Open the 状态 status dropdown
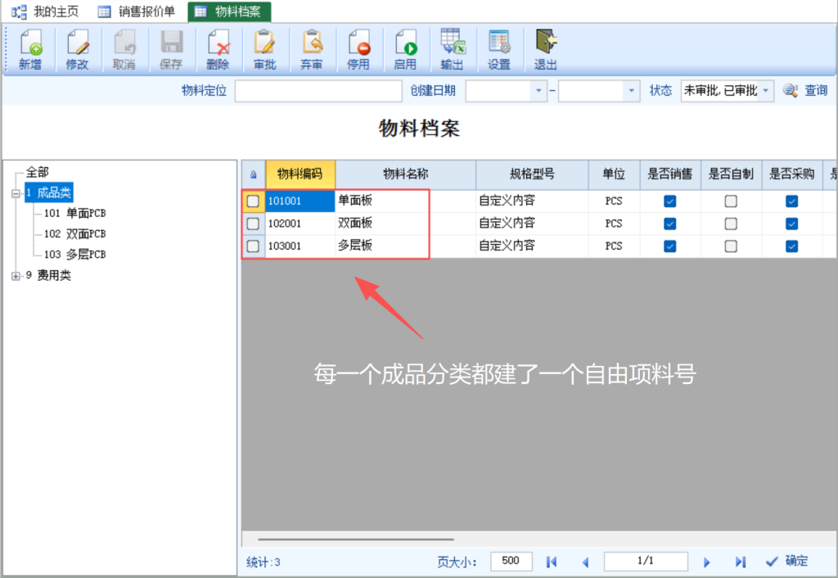838x578 pixels. pyautogui.click(x=766, y=91)
